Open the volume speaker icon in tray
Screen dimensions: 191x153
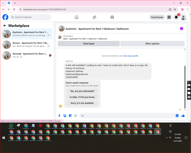point(170,138)
